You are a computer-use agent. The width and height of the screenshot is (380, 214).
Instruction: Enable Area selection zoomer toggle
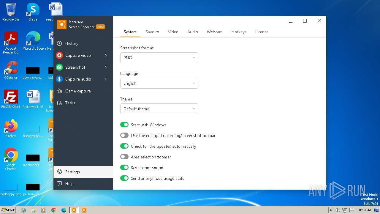point(124,157)
